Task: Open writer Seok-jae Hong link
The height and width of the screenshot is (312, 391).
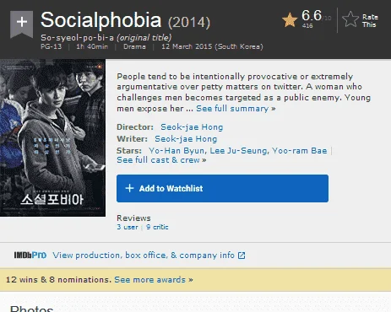Action: coord(186,139)
